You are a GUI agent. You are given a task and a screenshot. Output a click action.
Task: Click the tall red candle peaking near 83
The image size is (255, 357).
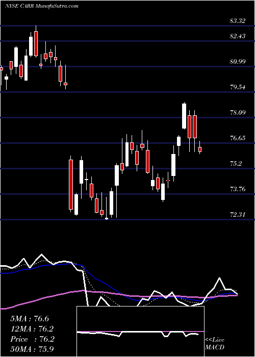36,43
